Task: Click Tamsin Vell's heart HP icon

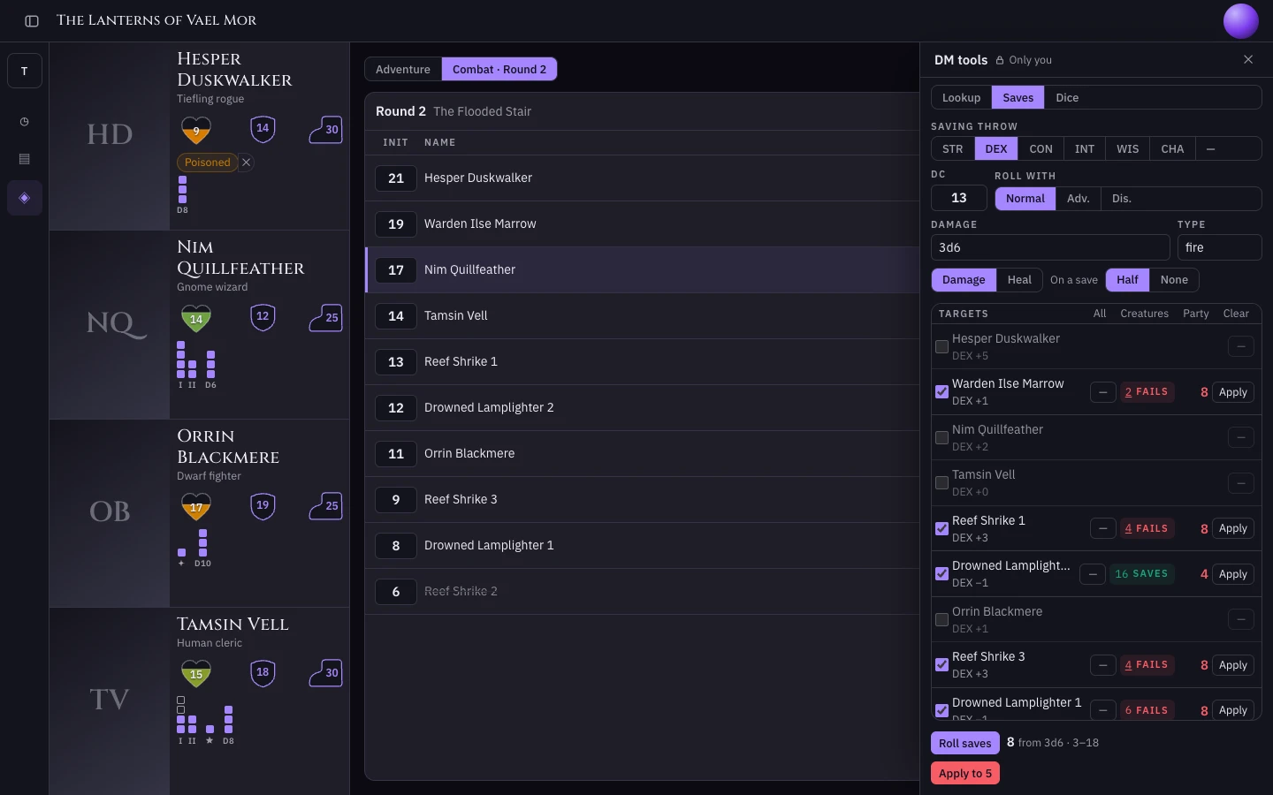Action: pos(196,674)
